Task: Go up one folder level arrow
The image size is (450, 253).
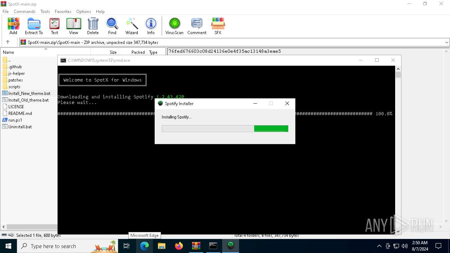Action: pyautogui.click(x=8, y=42)
